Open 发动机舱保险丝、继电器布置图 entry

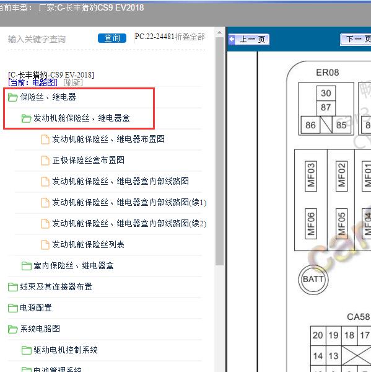click(x=108, y=139)
